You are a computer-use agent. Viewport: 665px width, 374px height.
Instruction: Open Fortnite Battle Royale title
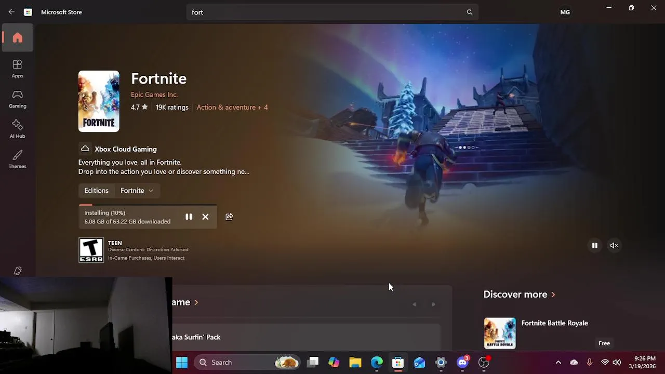tap(554, 323)
